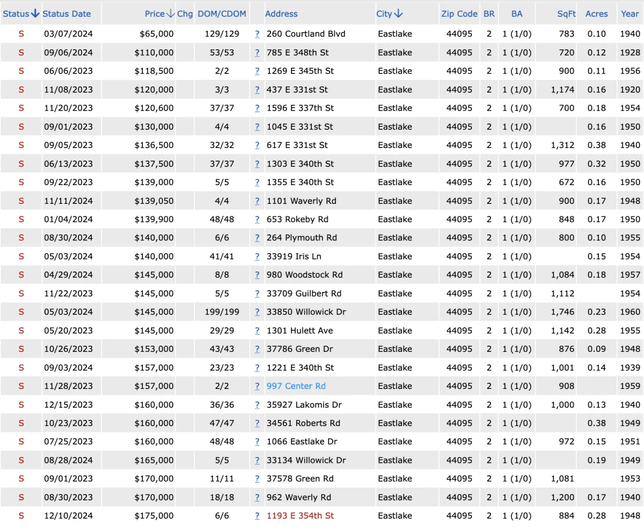
Task: Open the 962 Waverly Rd address
Action: 299,497
